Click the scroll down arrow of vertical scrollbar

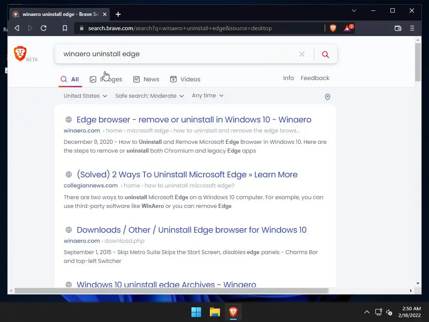click(x=418, y=284)
